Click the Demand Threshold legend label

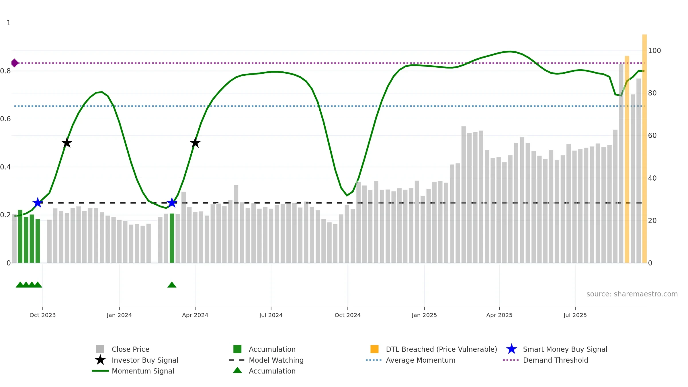click(x=555, y=360)
